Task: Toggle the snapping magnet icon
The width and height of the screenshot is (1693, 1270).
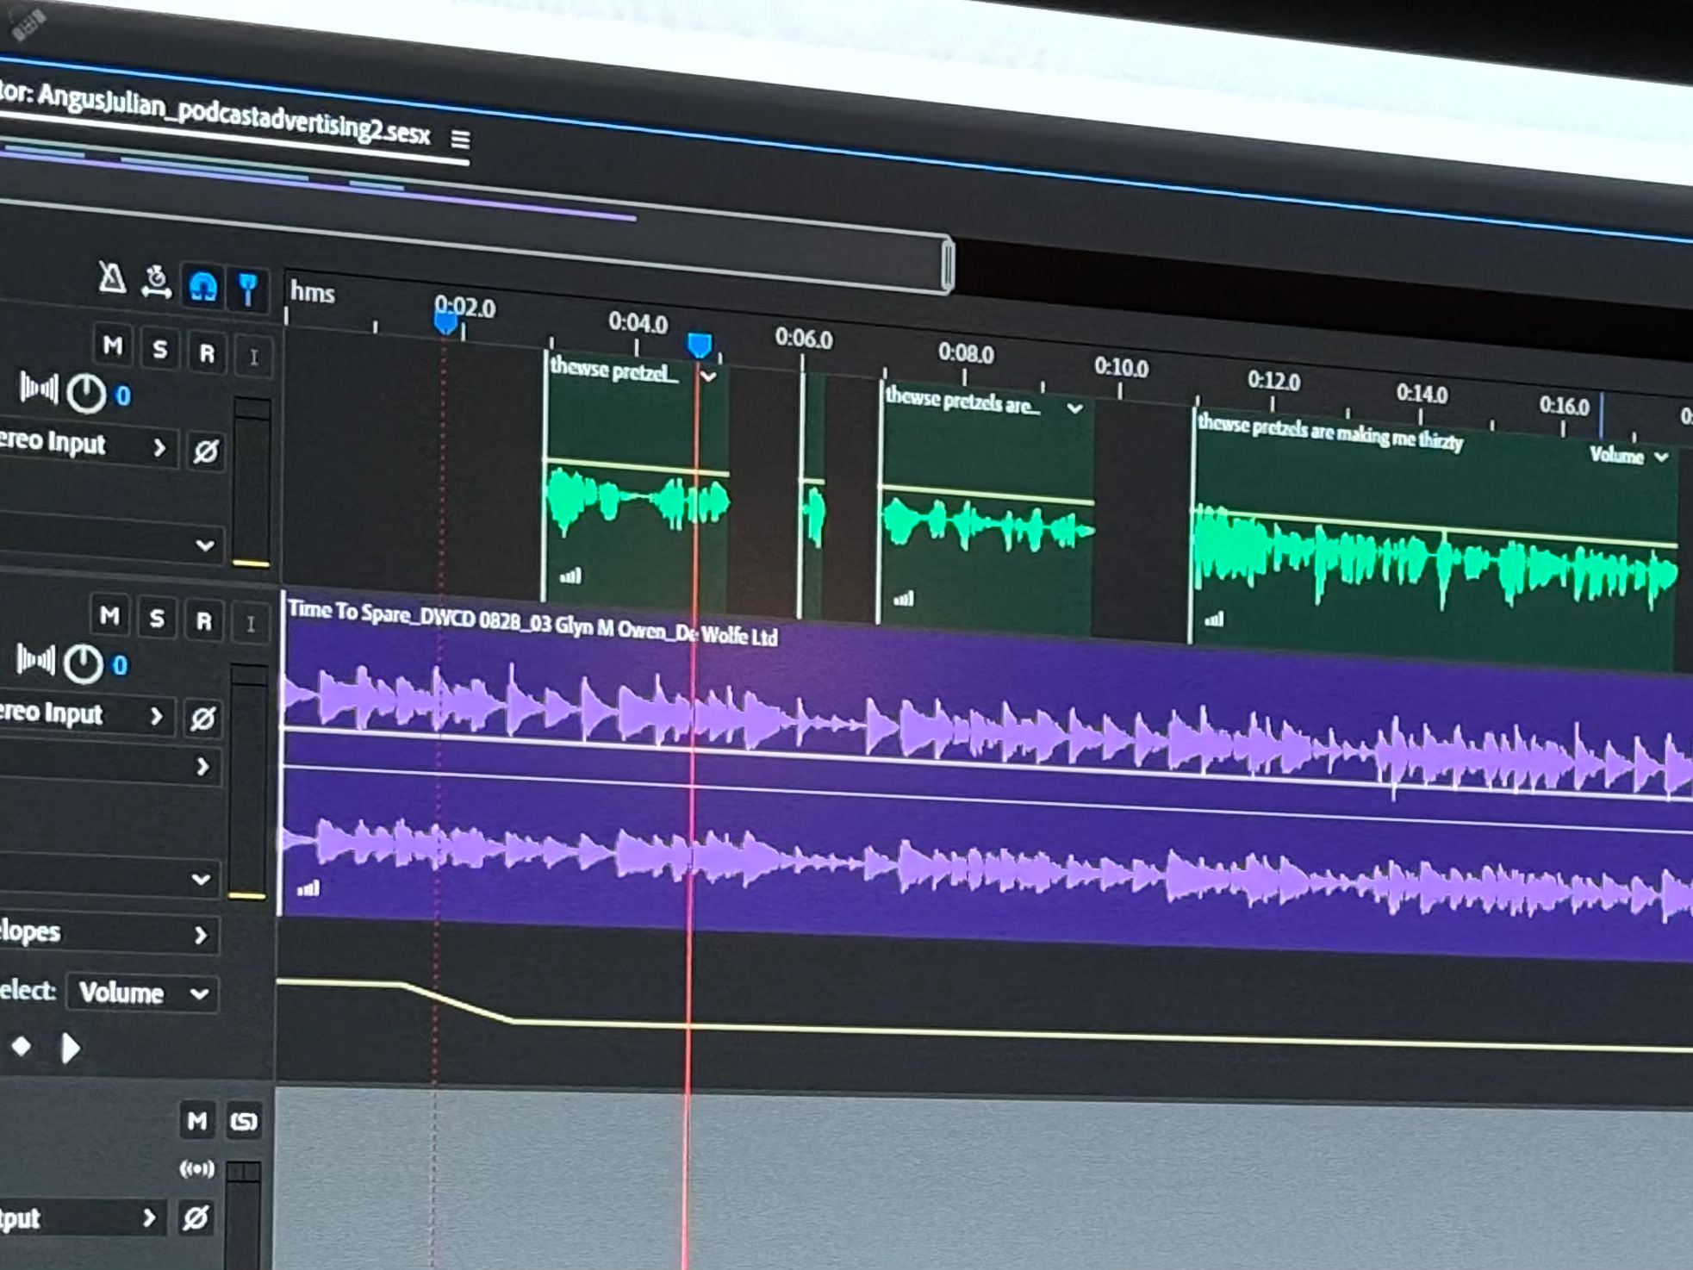Action: (x=202, y=287)
